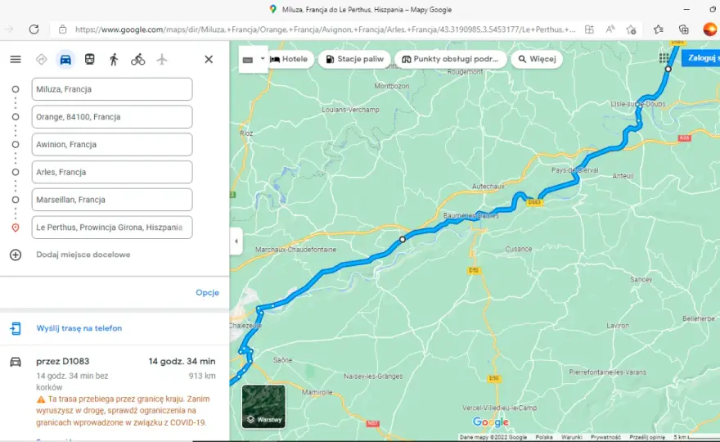Image resolution: width=720 pixels, height=442 pixels.
Task: Click the D50 road shield near Cusance
Action: pyautogui.click(x=474, y=270)
